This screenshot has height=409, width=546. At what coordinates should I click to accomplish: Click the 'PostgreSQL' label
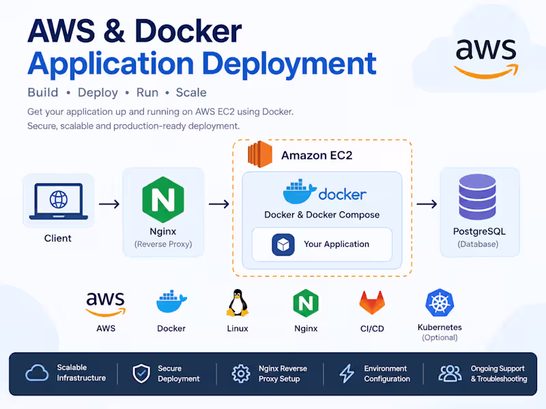[x=479, y=232]
